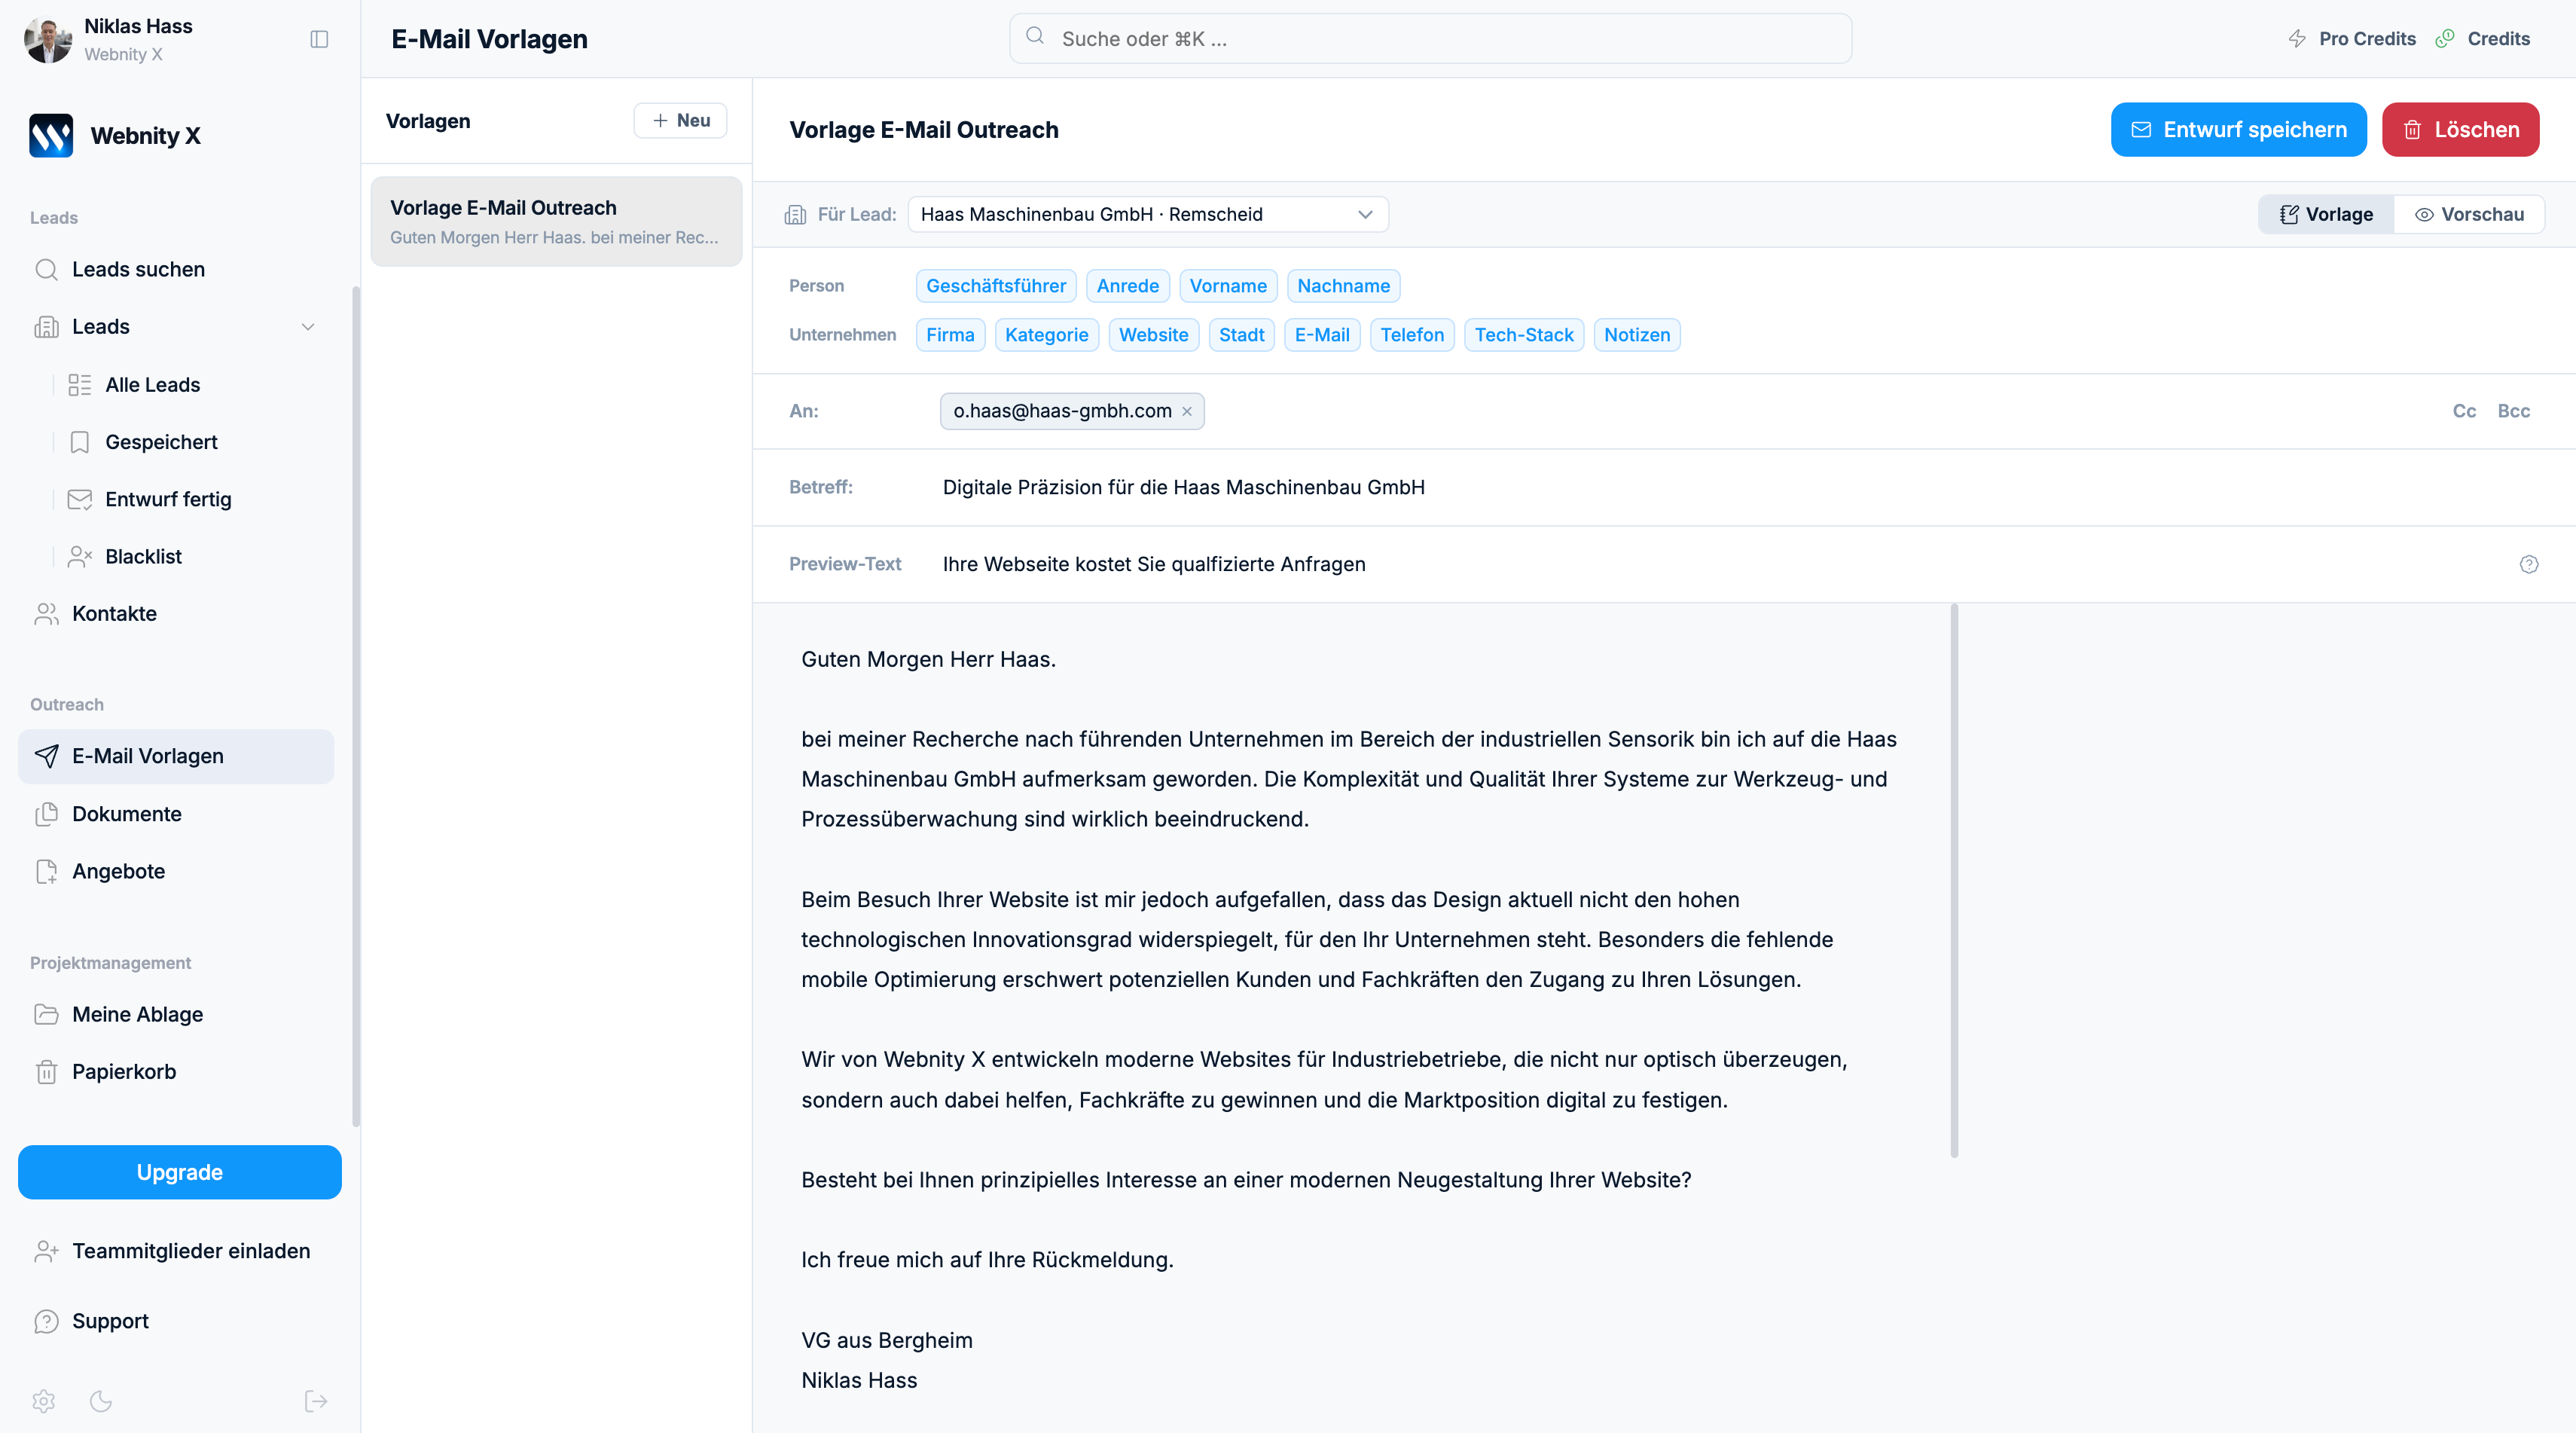This screenshot has height=1433, width=2576.
Task: Insert Website placeholder tag
Action: (1153, 335)
